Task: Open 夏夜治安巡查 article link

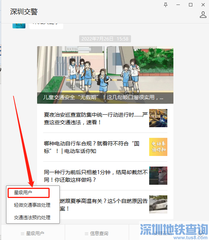Action: 96,118
